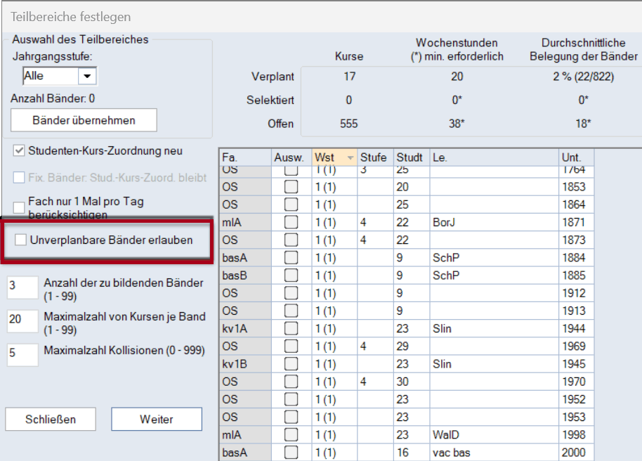
Task: Click the Unt. value 1885
Action: click(x=577, y=275)
